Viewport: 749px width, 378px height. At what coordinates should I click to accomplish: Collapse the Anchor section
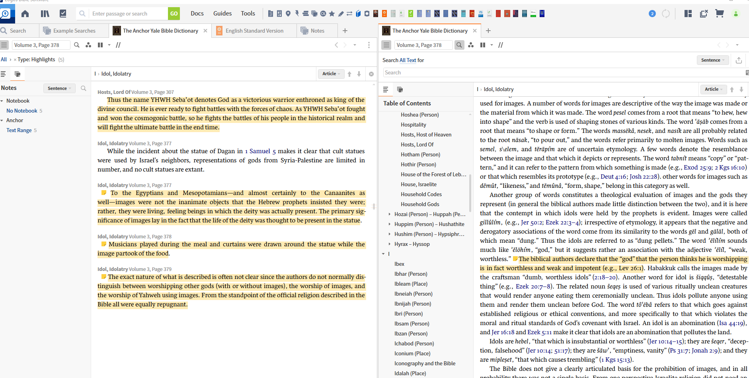click(x=2, y=121)
